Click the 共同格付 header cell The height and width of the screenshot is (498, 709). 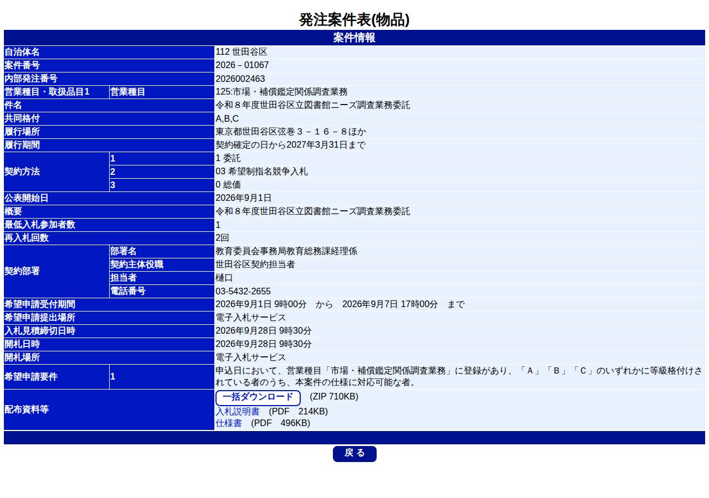[x=109, y=118]
